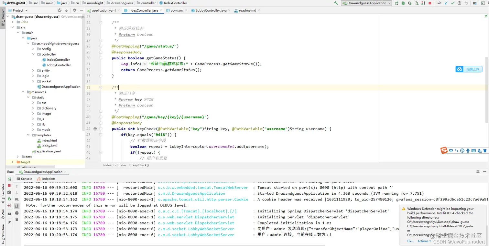Image resolution: width=489 pixels, height=246 pixels.
Task: Collapse the src folder in tree
Action: (x=13, y=27)
